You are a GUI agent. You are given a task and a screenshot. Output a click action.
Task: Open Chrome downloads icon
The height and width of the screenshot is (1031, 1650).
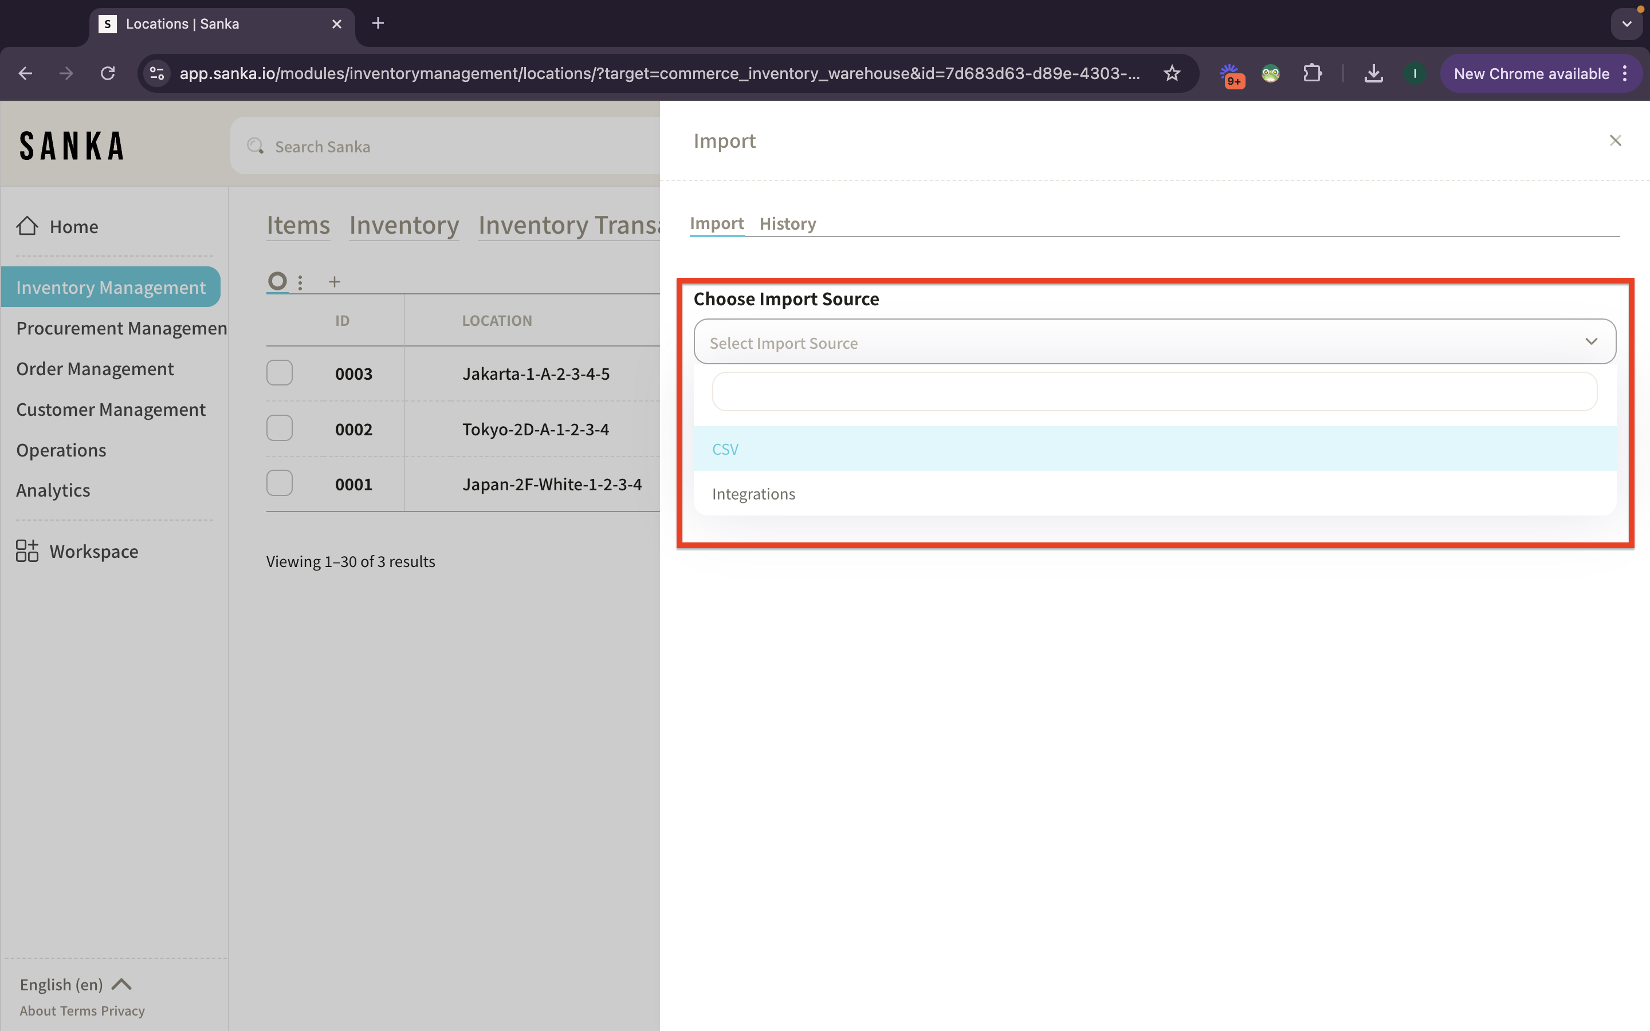pyautogui.click(x=1373, y=74)
